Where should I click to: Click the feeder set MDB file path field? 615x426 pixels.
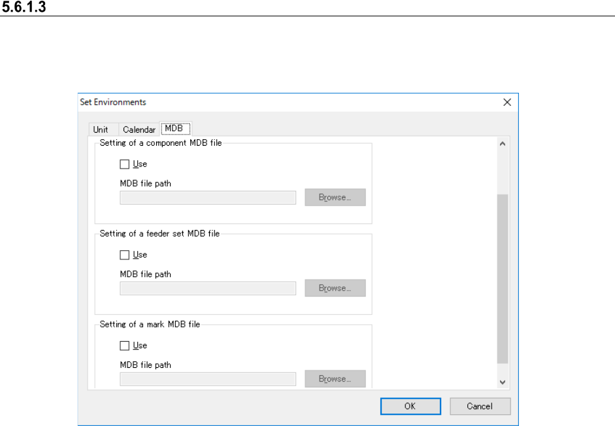coord(208,288)
